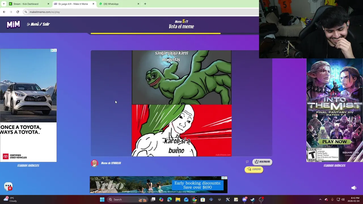Click the yellow voting timer bar
Image resolution: width=363 pixels, height=204 pixels.
(x=155, y=33)
